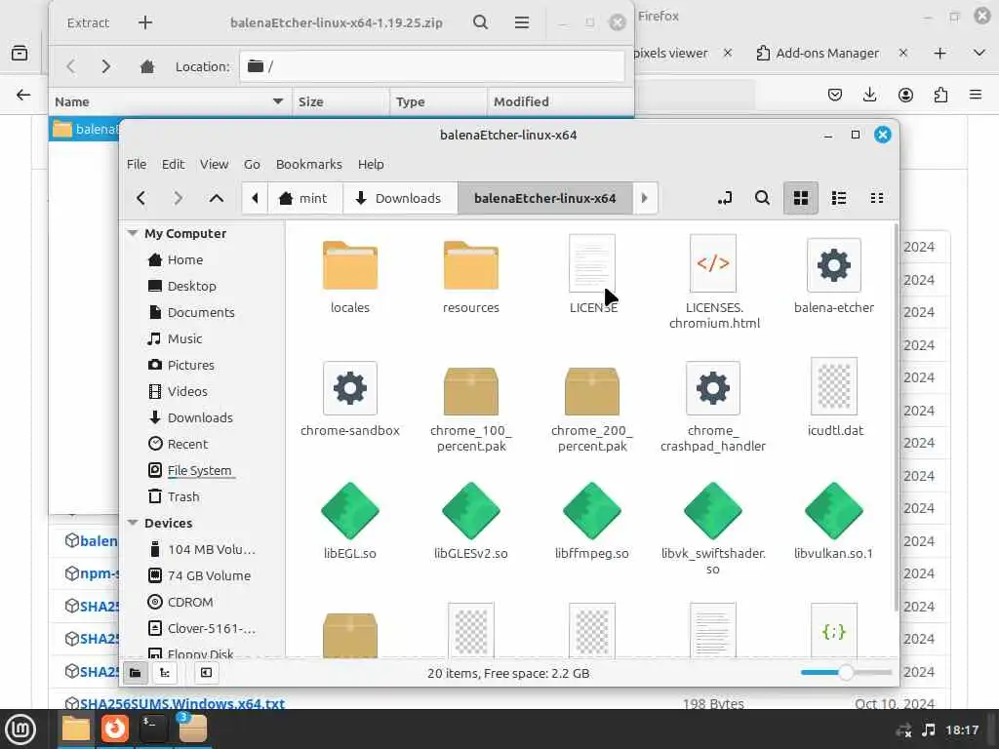Select the libffmpeg.so library
The width and height of the screenshot is (999, 749).
tap(592, 521)
